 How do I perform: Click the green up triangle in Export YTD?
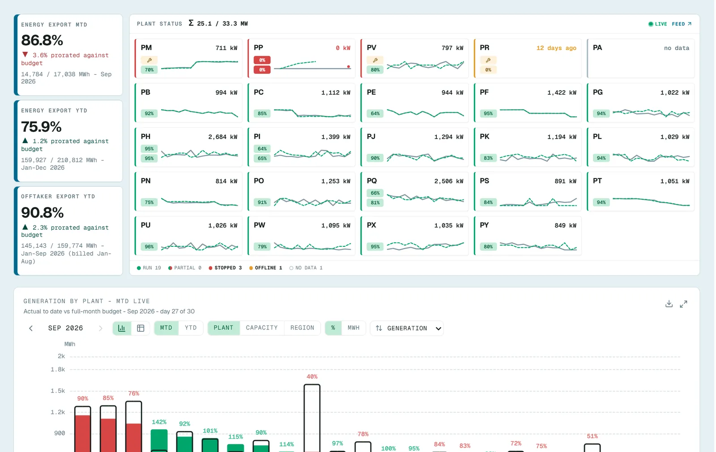(x=25, y=140)
